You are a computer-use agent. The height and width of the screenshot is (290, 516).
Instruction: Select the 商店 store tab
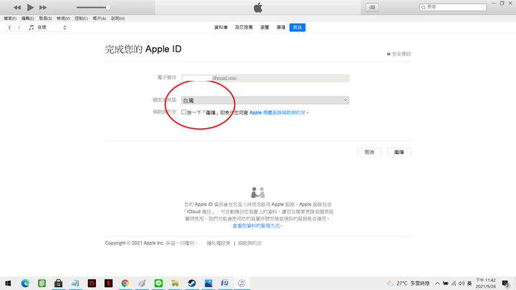(x=297, y=28)
